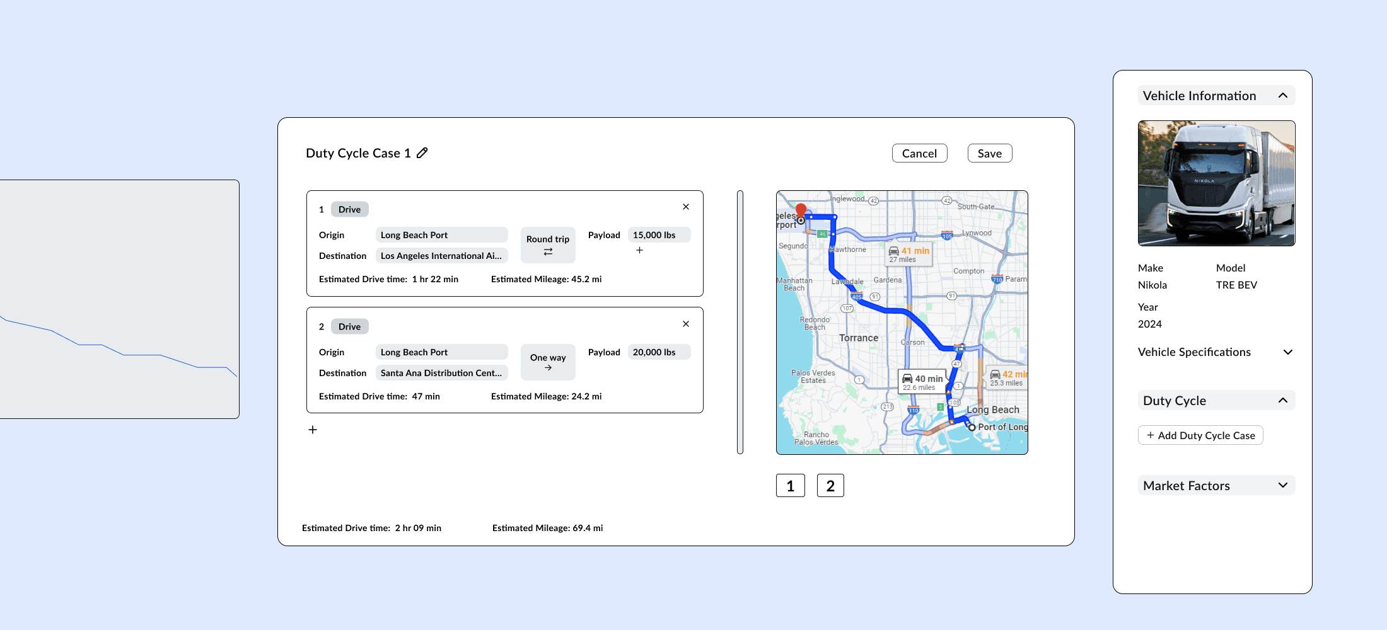Click the red destination pin on the map

point(801,210)
